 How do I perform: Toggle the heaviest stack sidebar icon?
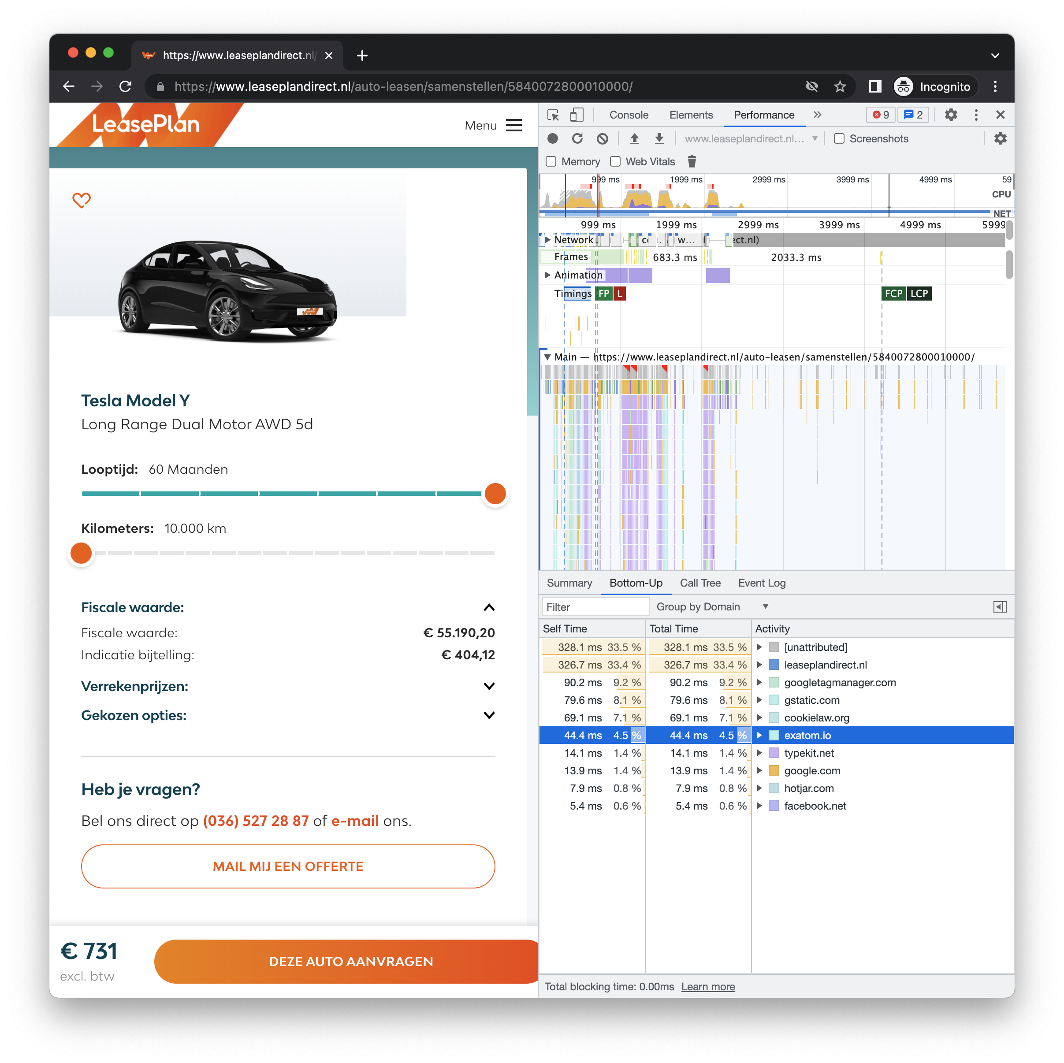(x=1000, y=606)
